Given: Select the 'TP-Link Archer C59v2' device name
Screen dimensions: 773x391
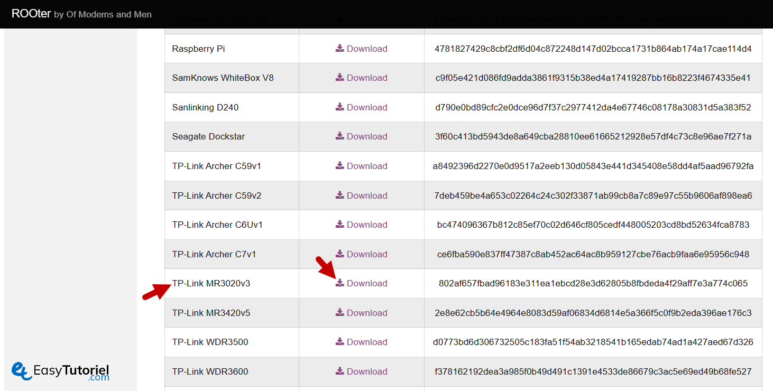Looking at the screenshot, I should coord(217,196).
